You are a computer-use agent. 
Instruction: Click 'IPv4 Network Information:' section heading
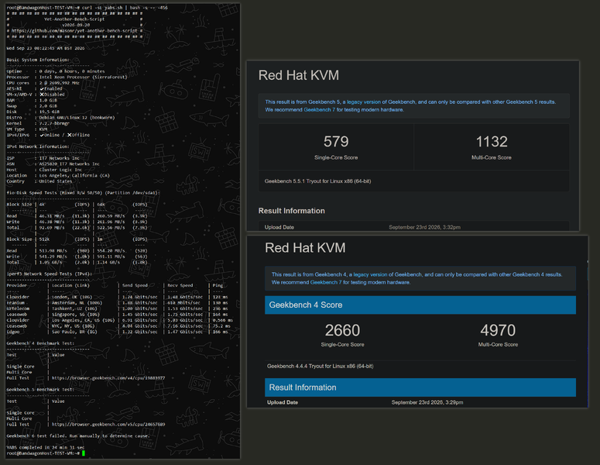point(38,146)
